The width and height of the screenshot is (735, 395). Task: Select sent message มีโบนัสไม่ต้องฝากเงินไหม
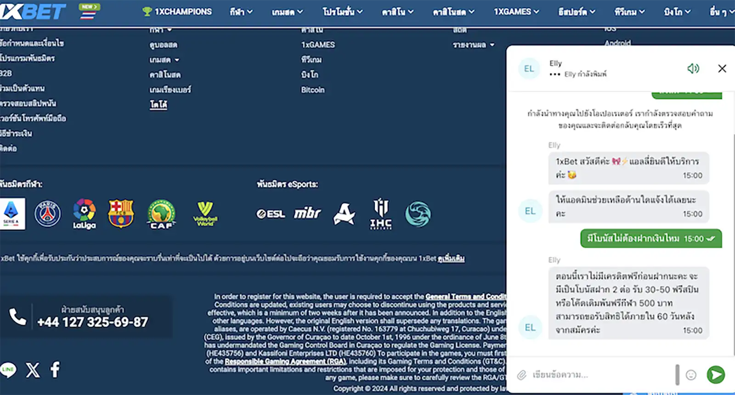point(651,238)
